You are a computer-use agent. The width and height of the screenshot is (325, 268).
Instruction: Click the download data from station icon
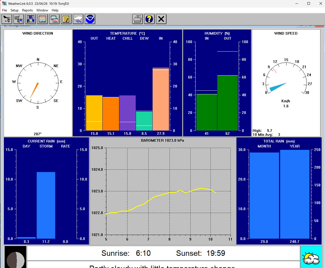(19, 19)
